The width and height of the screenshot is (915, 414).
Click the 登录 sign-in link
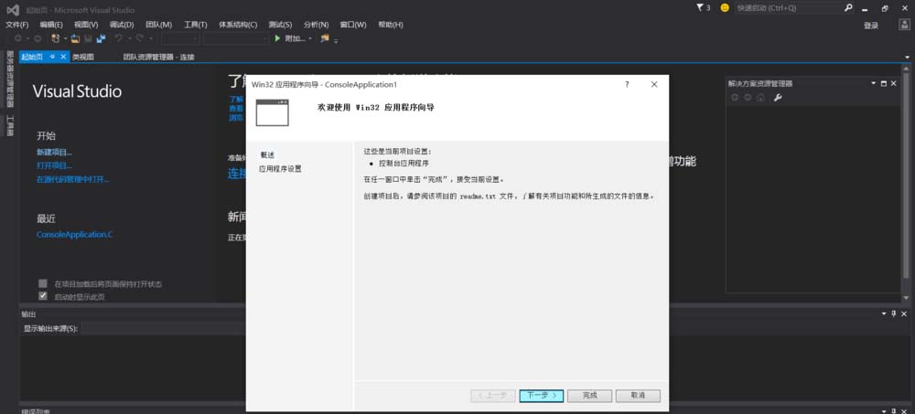(x=871, y=26)
